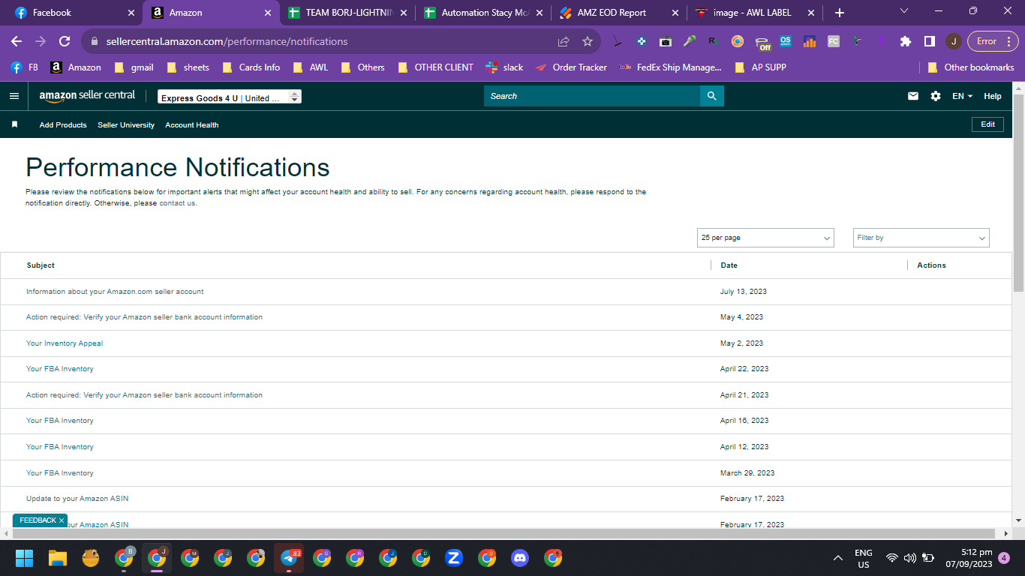Screen dimensions: 1025x576
Task: Open the Error update menu button
Action: (x=993, y=41)
